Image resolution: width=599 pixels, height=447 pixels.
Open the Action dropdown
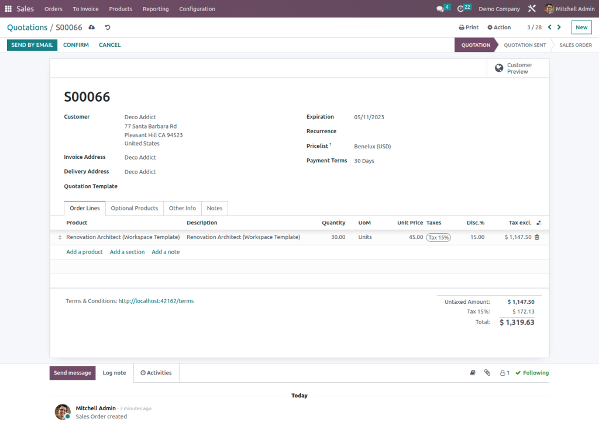coord(499,27)
